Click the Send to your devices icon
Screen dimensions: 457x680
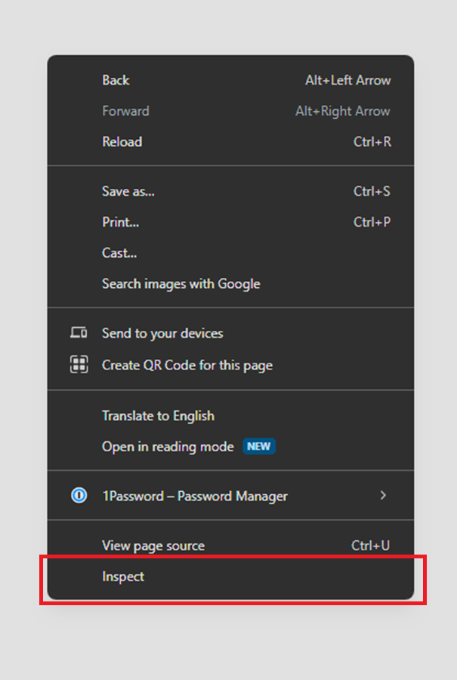(79, 332)
